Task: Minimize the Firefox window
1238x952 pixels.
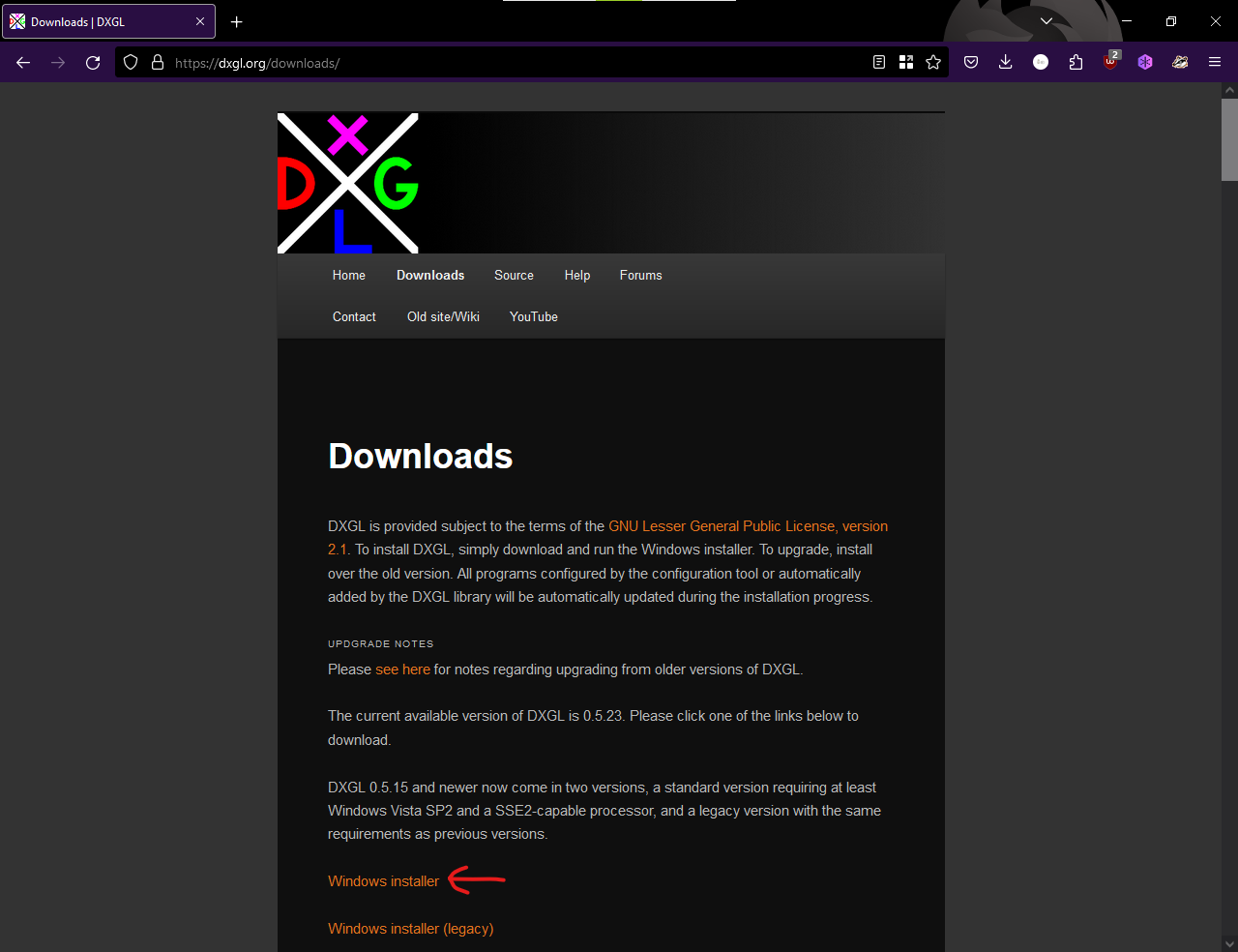Action: pos(1127,21)
